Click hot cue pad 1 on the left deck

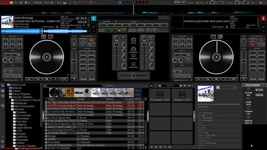[x=5, y=41]
